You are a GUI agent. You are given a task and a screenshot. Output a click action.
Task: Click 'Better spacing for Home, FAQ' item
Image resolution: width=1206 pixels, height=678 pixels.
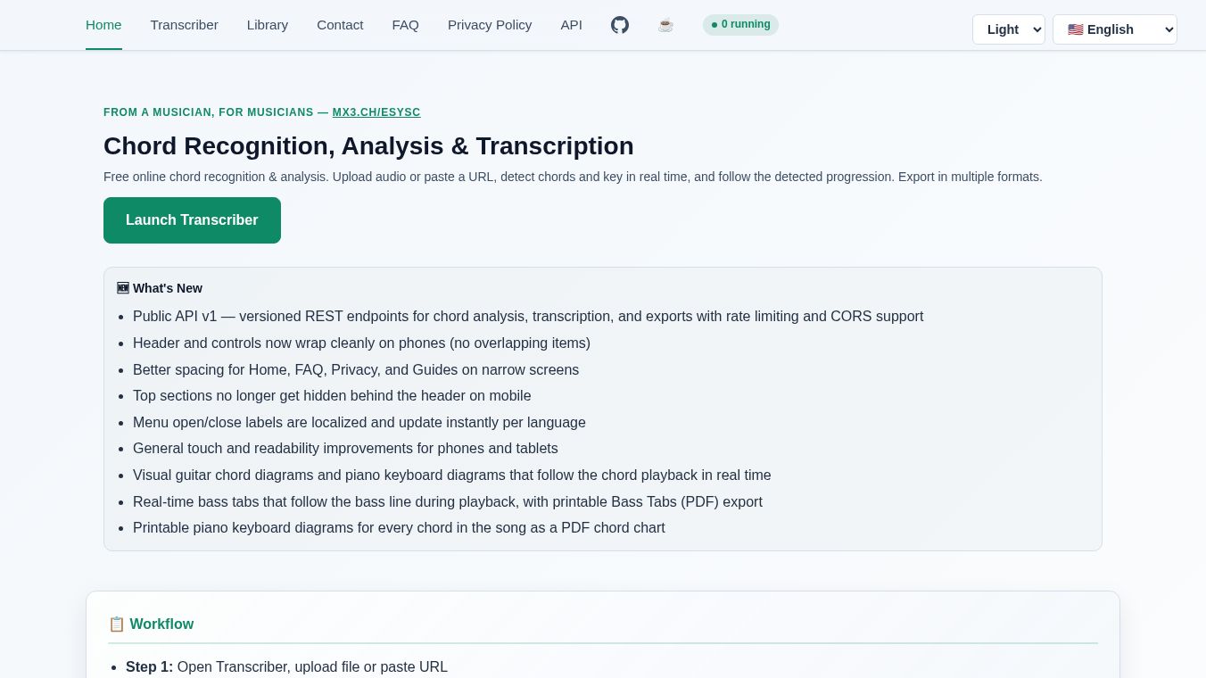(356, 370)
